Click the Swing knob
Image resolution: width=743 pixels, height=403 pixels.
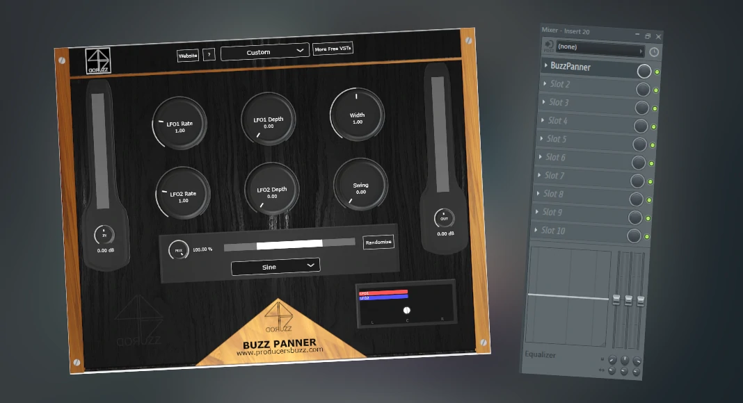coord(360,186)
